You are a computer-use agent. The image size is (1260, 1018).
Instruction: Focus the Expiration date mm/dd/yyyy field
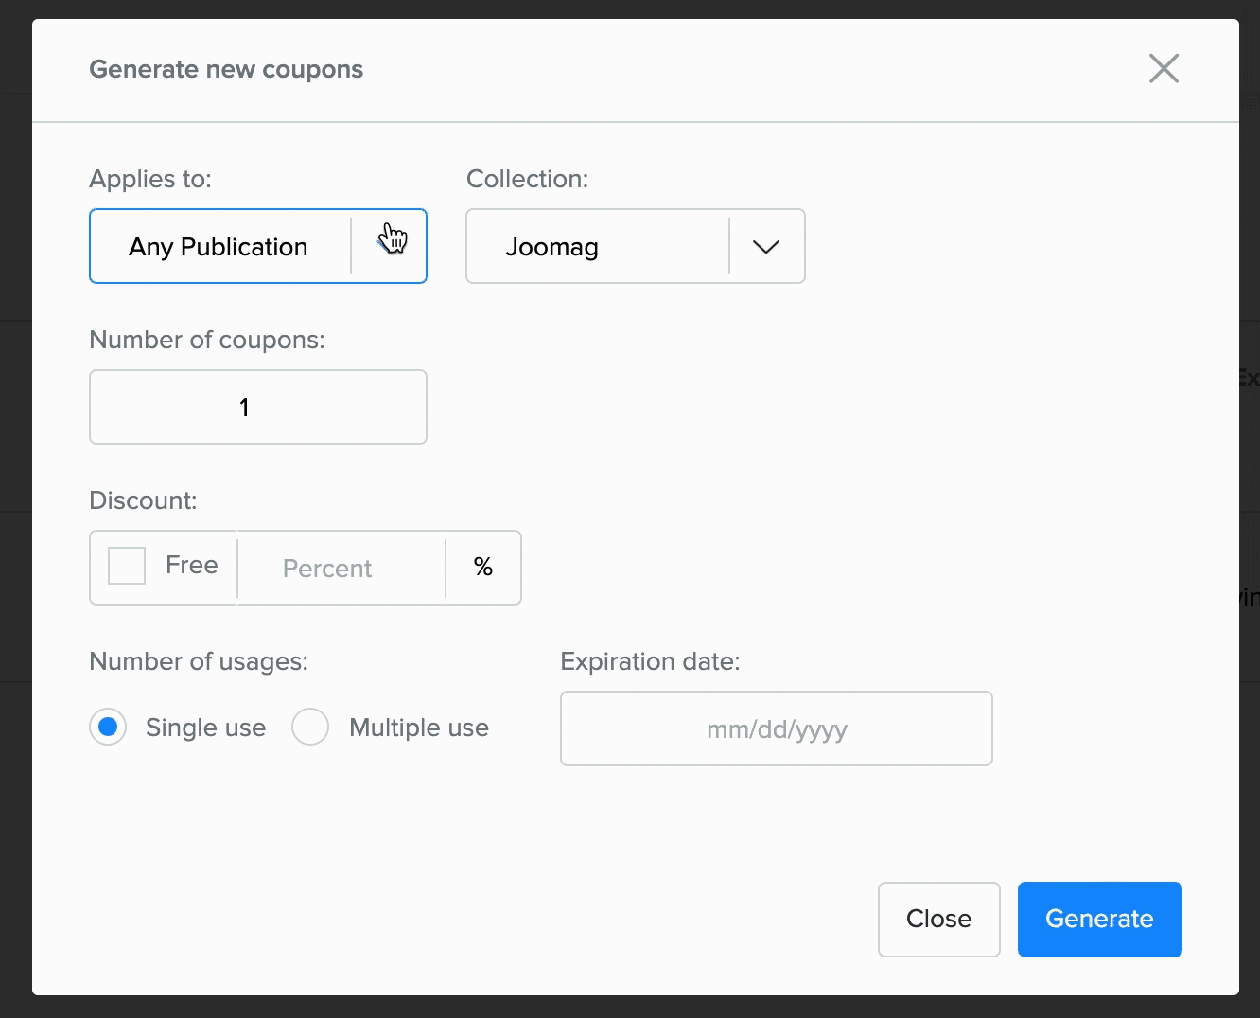coord(776,728)
